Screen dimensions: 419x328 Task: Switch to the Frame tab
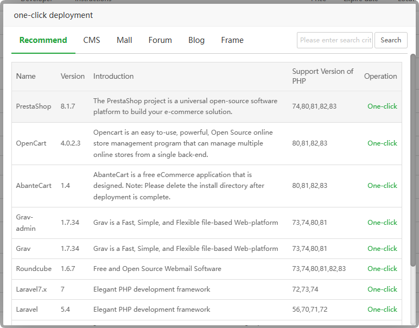pyautogui.click(x=232, y=40)
